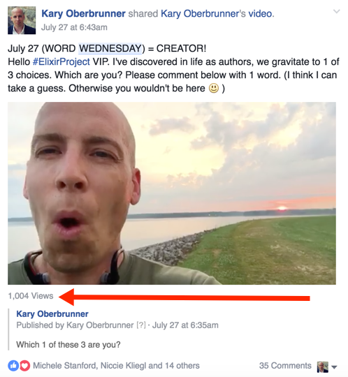
Task: Open the Kary Oberbrunner link below the video
Action: point(52,314)
